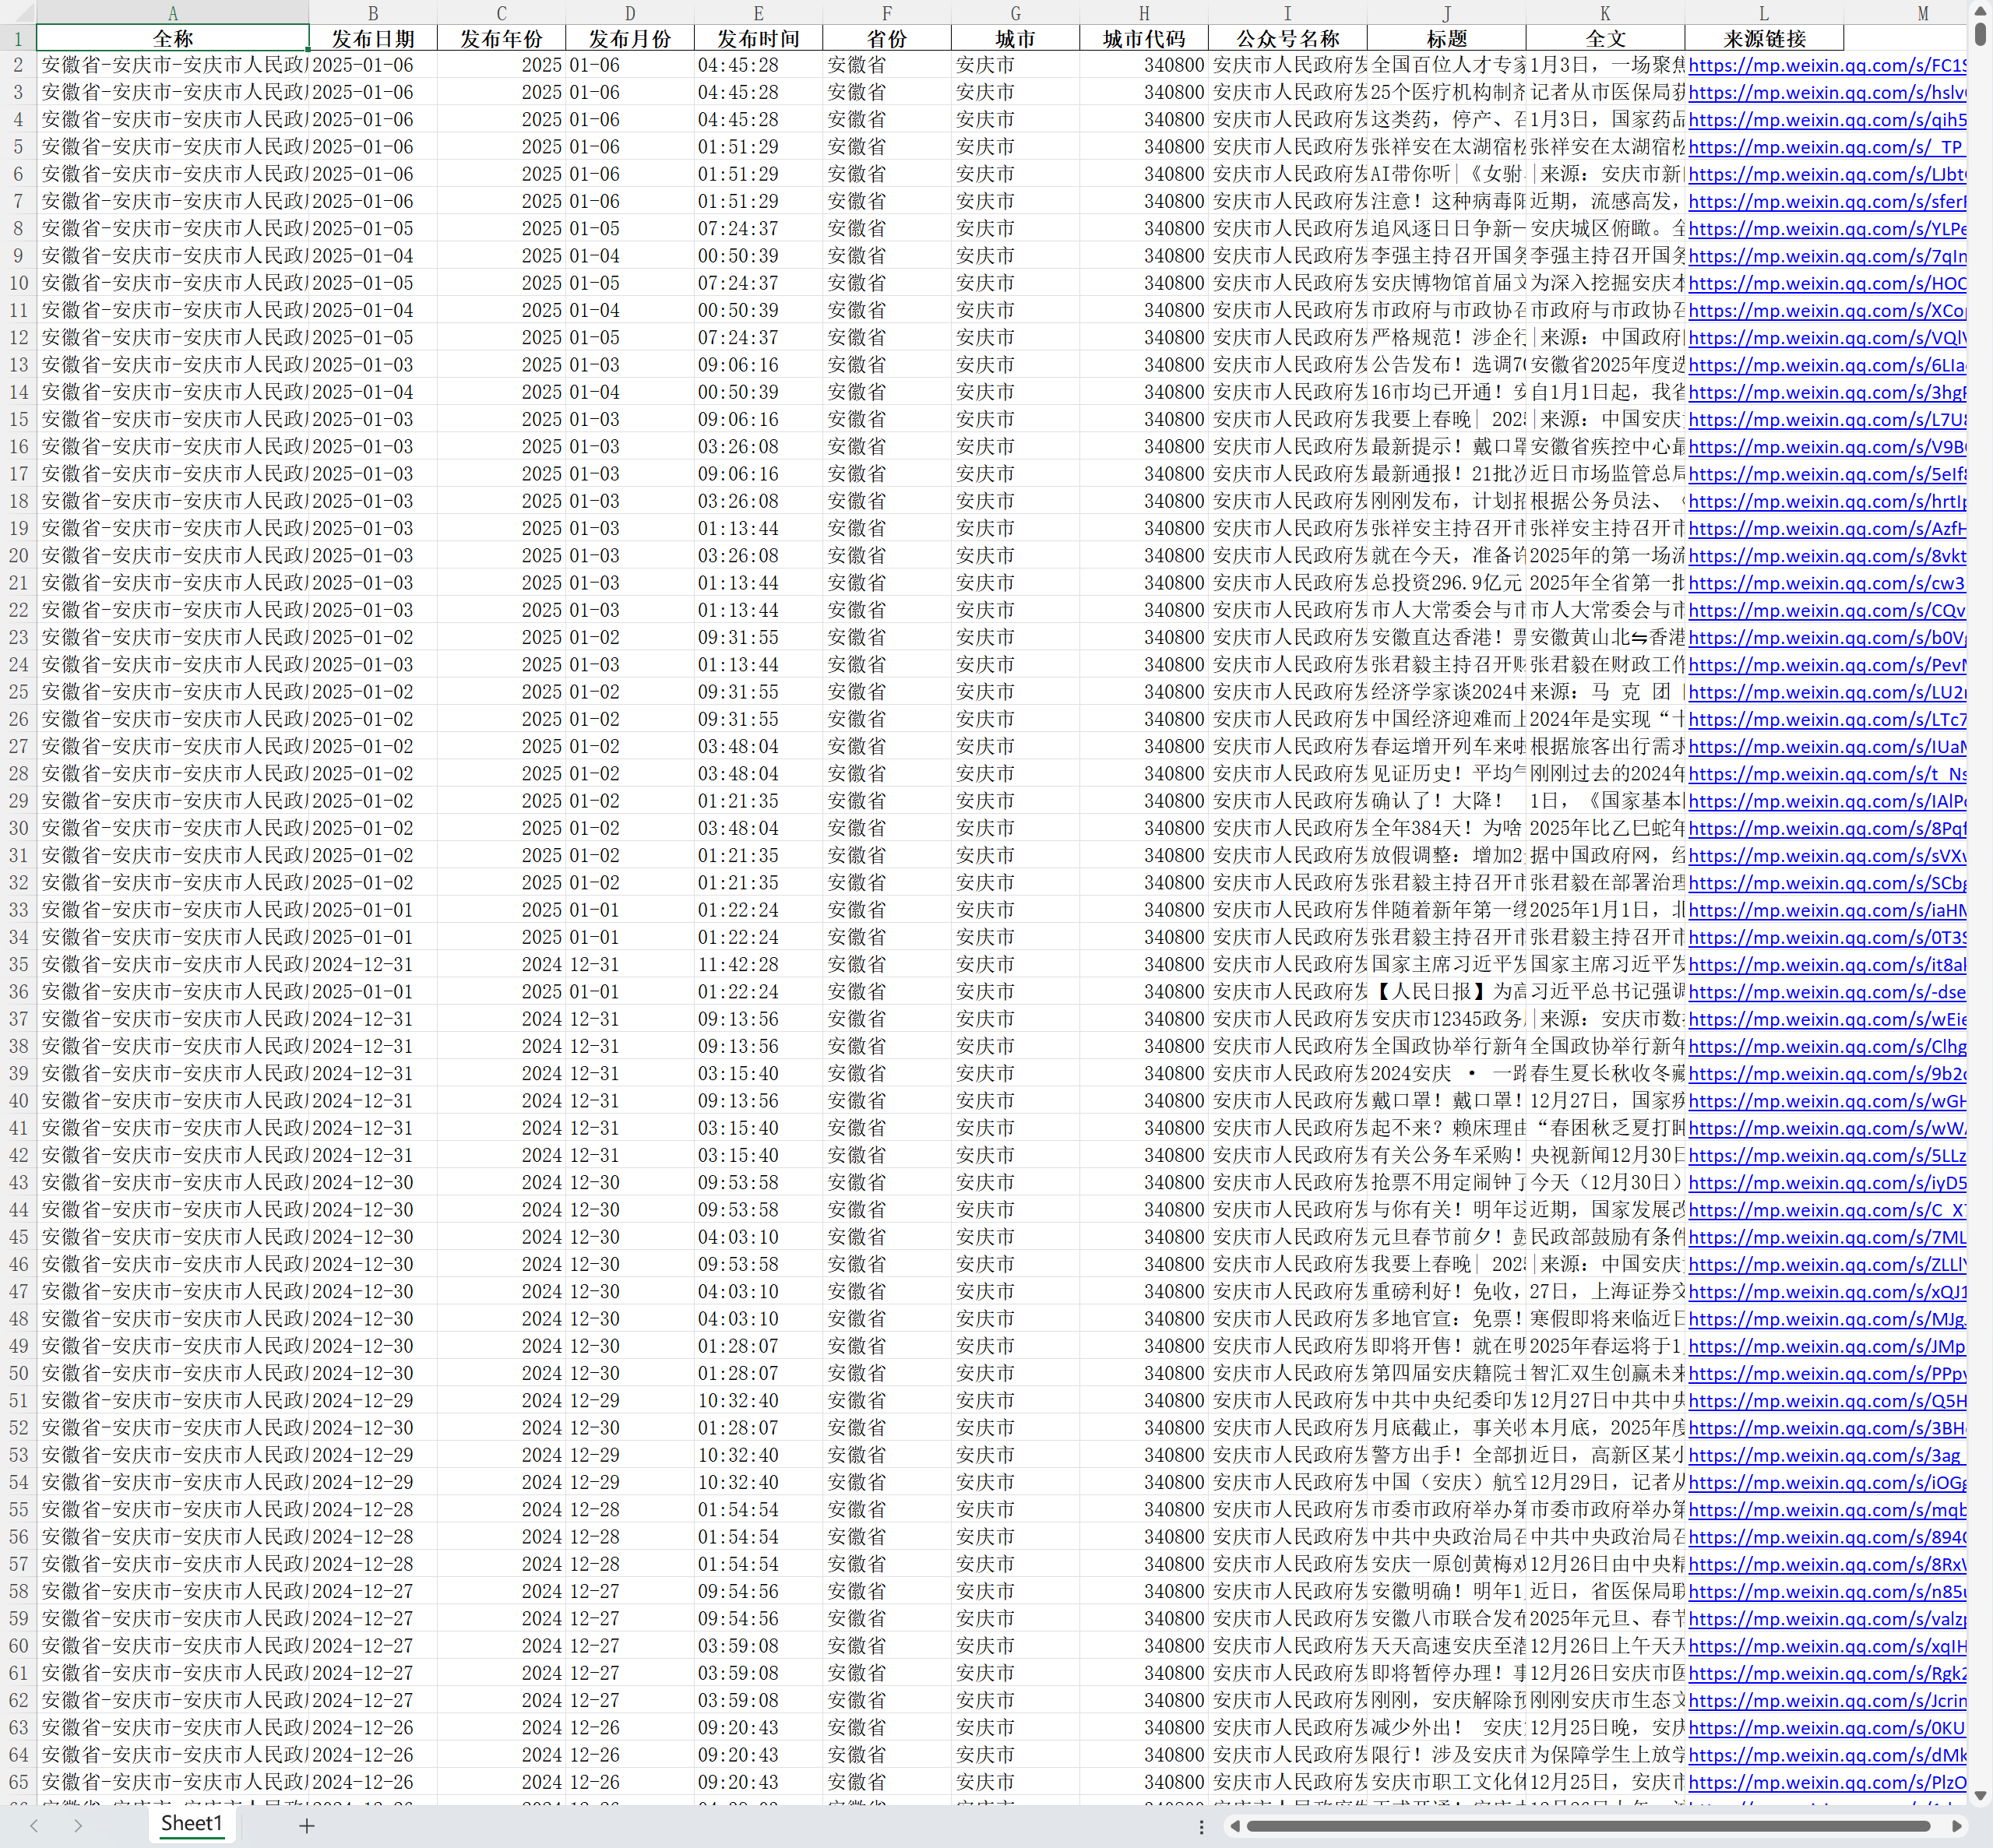Select the 公众号名称 header cell
The height and width of the screenshot is (1848, 1993).
[x=1287, y=39]
